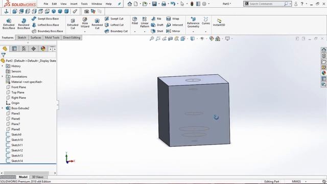327x184 pixels.
Task: Select Sketch14 in feature tree
Action: click(x=17, y=160)
